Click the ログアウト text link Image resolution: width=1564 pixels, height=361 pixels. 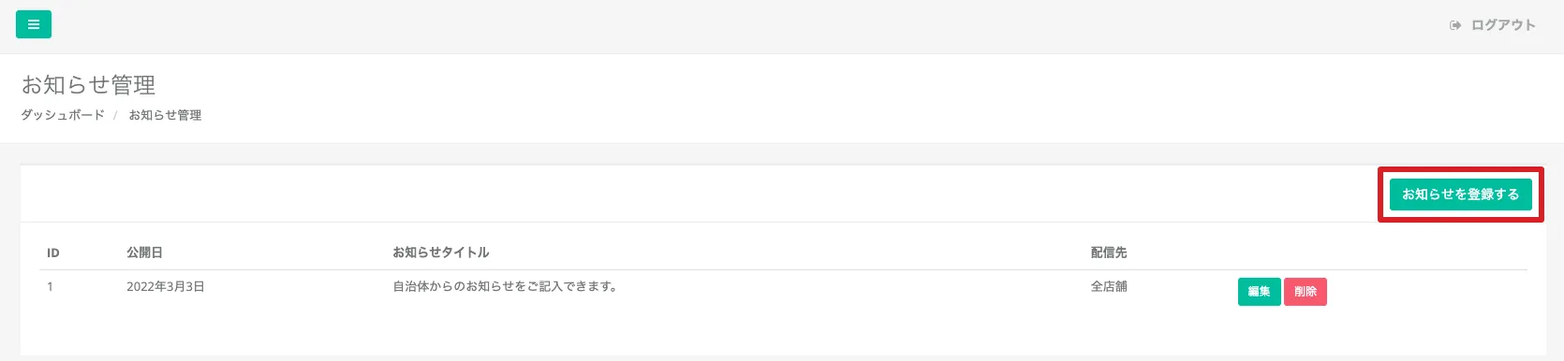[1503, 25]
